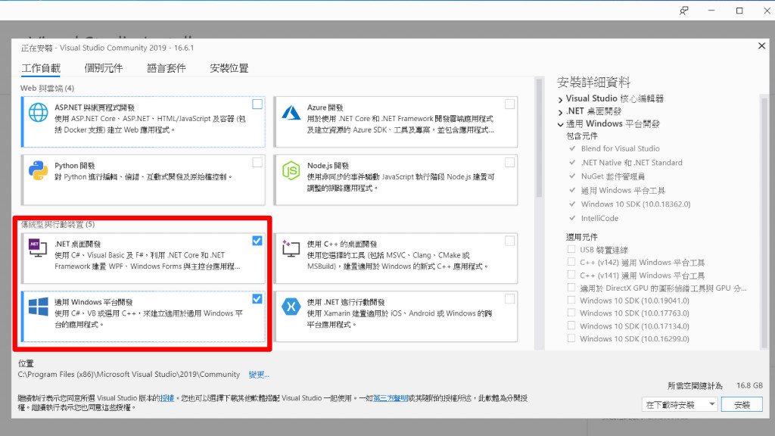The height and width of the screenshot is (436, 775).
Task: Enable DirectX GPU graphics debugger tools option
Action: point(571,287)
